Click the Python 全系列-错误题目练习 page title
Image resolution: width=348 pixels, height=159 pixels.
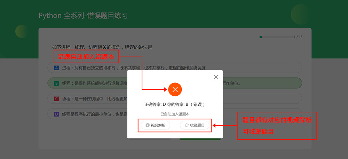click(83, 16)
